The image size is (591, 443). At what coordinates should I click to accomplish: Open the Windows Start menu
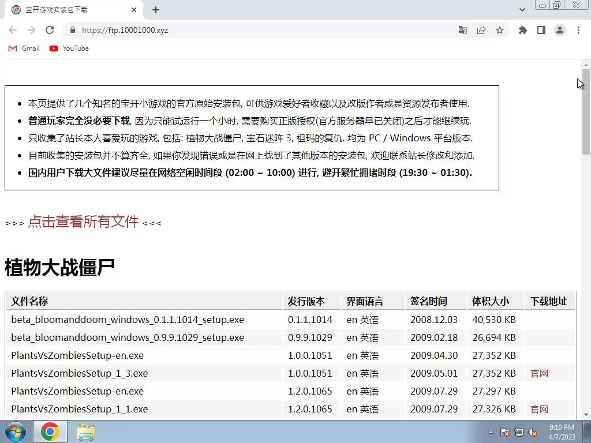16,431
